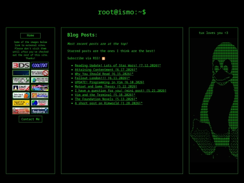The width and height of the screenshot is (244, 183).
Task: Open the Fallout London!!! post
Action: point(102,78)
